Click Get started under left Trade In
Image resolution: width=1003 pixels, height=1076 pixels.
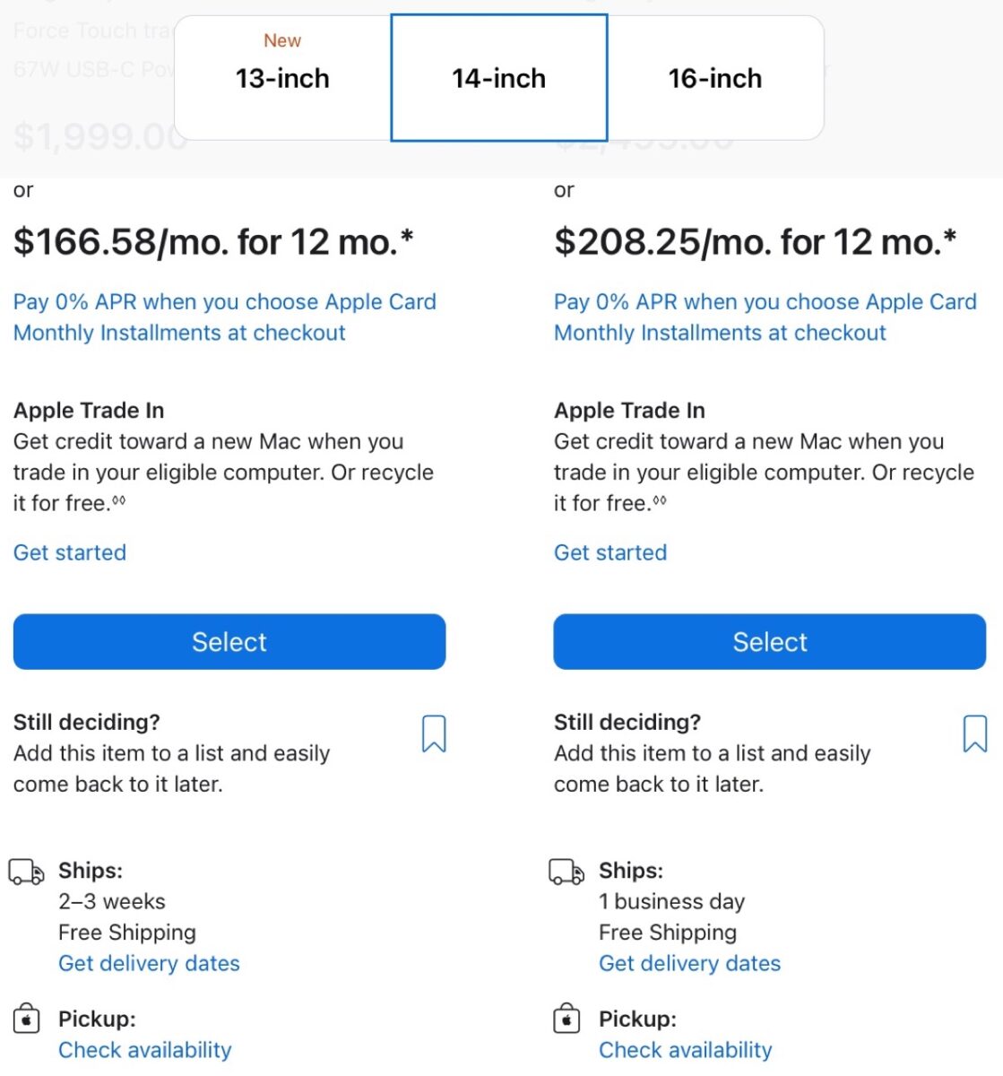tap(70, 552)
